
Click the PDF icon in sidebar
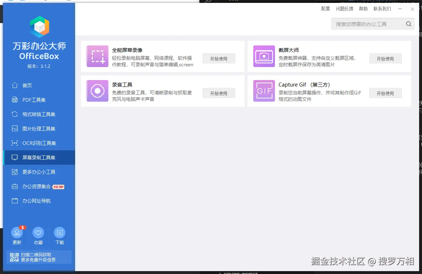click(x=15, y=100)
